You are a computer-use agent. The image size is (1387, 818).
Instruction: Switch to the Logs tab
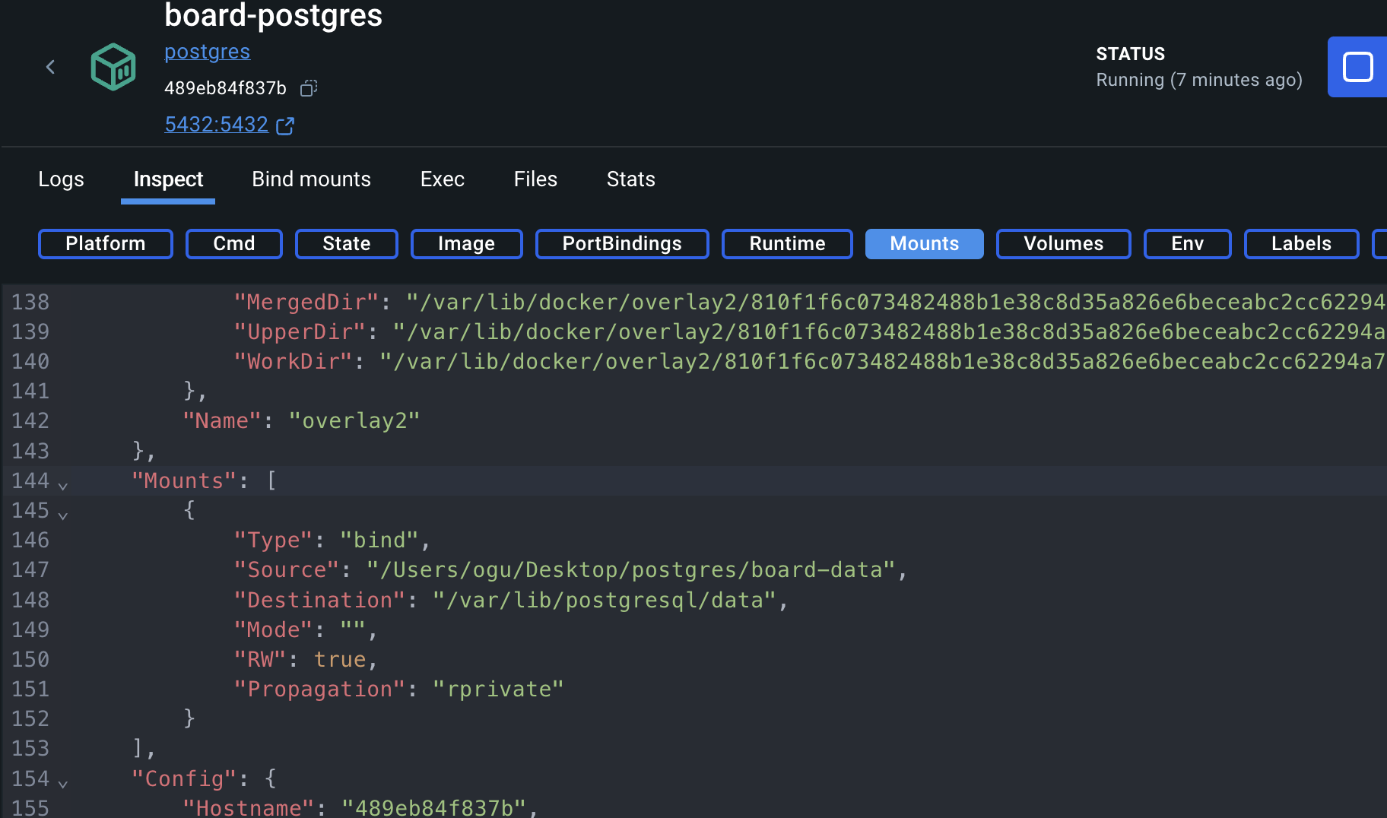61,179
